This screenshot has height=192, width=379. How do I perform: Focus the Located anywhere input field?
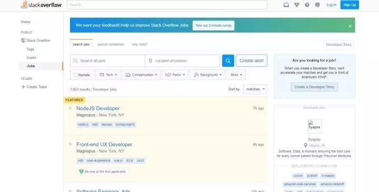(x=183, y=60)
